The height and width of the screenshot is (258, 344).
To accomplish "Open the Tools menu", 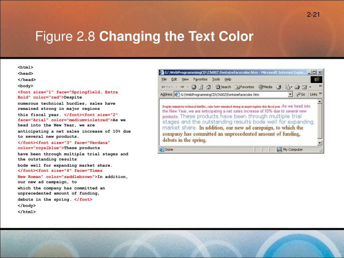I will click(x=216, y=79).
